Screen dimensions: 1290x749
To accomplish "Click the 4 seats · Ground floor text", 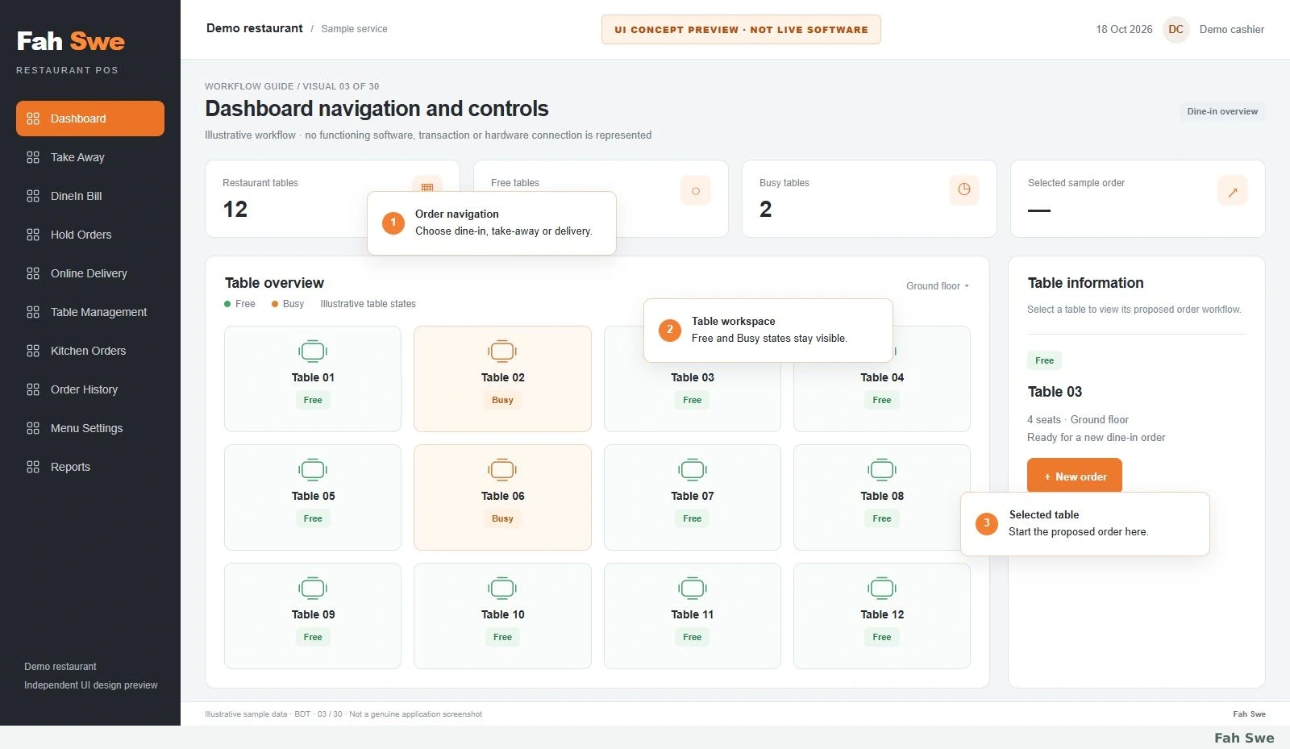I will coord(1078,419).
